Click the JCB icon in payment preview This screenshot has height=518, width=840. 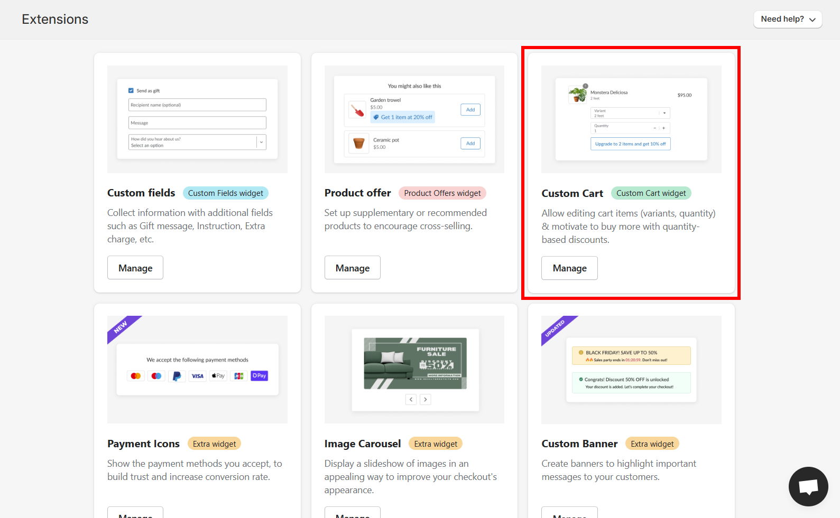coord(239,376)
